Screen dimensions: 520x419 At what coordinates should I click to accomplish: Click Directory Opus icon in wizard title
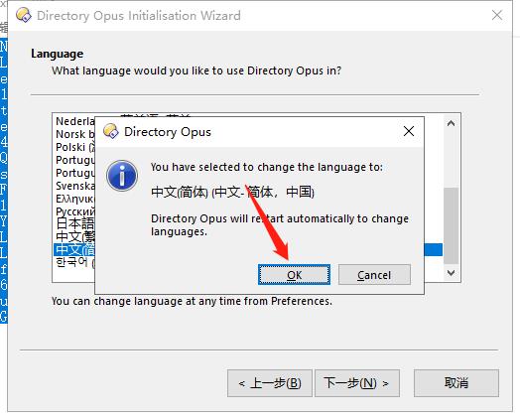coord(24,15)
